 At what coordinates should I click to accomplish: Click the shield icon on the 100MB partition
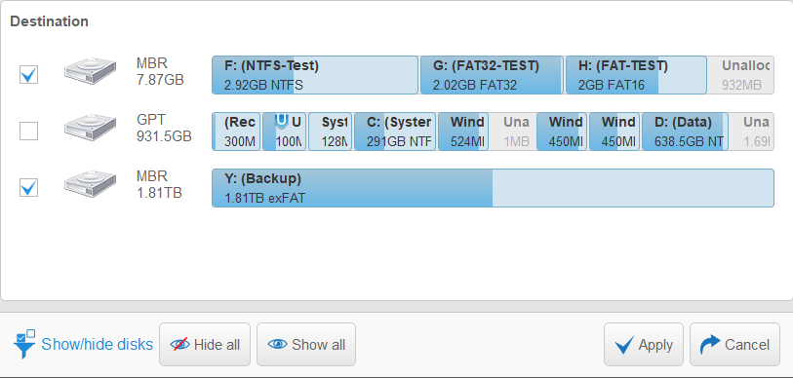(x=281, y=122)
